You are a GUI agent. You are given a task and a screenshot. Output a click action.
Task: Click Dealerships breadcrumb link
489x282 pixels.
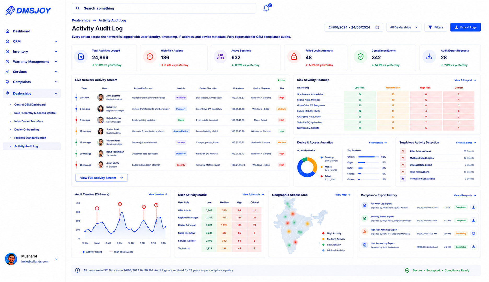[81, 20]
